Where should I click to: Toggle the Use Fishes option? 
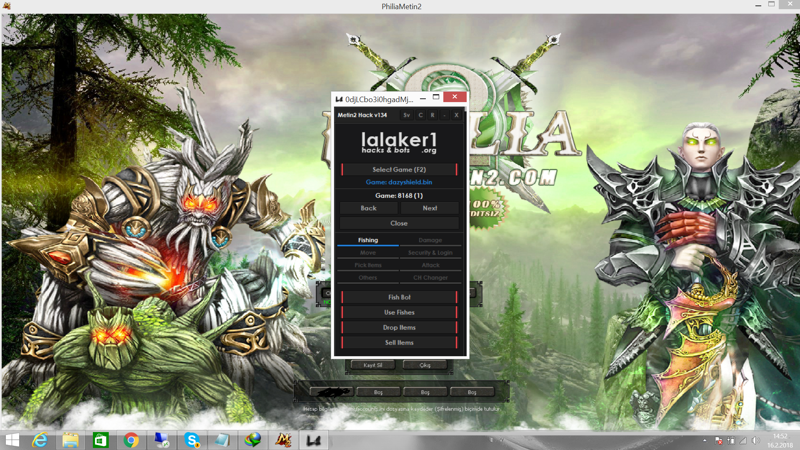coord(399,312)
